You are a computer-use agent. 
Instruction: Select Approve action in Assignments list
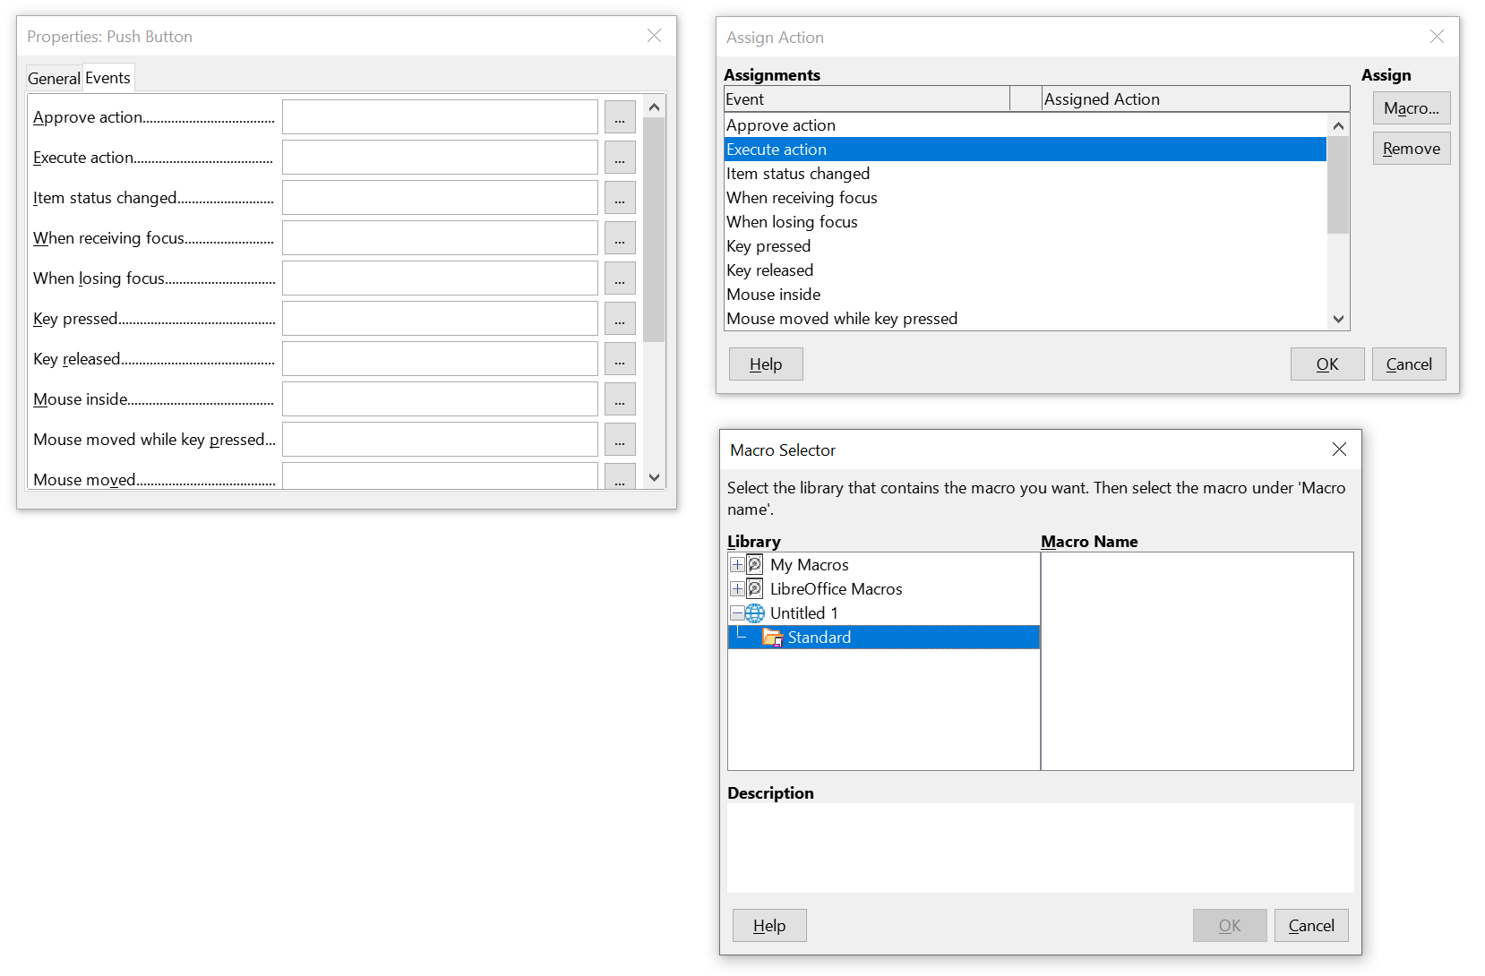point(1025,125)
